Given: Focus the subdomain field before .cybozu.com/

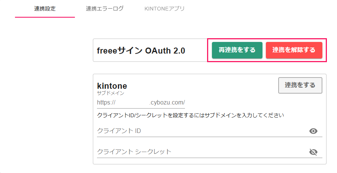Looking at the screenshot, I should tap(132, 103).
